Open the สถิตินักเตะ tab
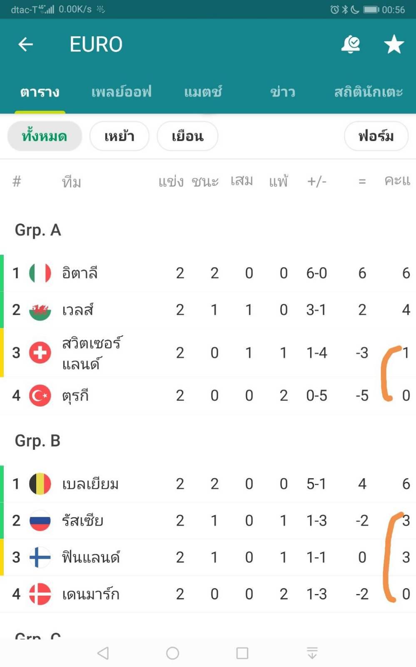Viewport: 416px width, 667px height. pyautogui.click(x=369, y=92)
